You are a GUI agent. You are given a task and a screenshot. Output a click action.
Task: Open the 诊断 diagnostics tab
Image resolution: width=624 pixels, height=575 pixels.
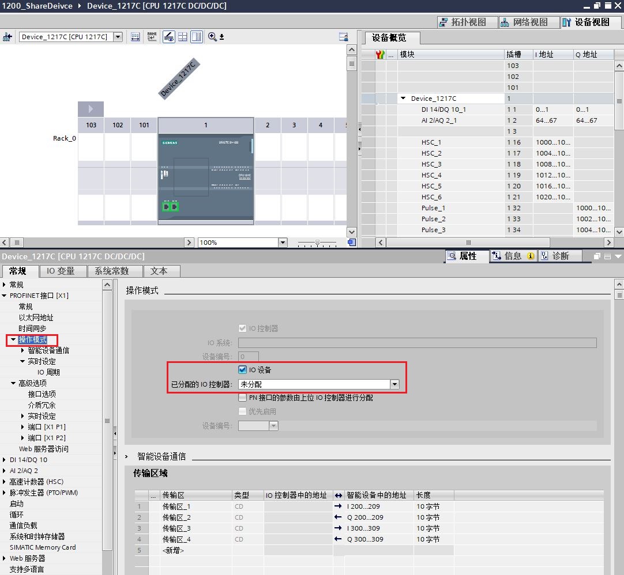click(560, 256)
